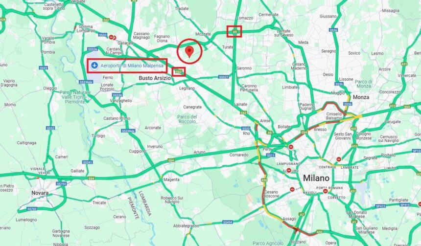Click the SS527 shield near Saronno
This screenshot has width=421, height=246.
[x=224, y=77]
